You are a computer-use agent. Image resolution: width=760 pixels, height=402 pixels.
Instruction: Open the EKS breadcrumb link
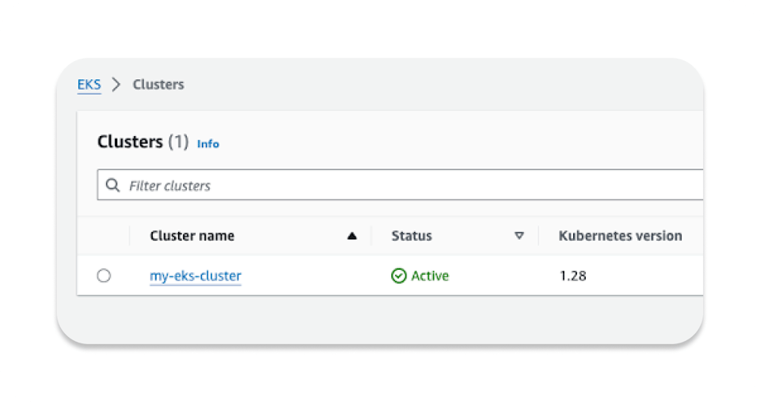tap(89, 84)
